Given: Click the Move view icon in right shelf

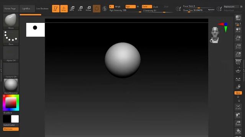Looking at the screenshot, I should (x=238, y=115).
